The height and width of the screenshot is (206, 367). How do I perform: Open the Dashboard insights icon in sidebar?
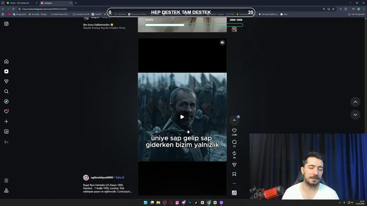tap(6, 132)
